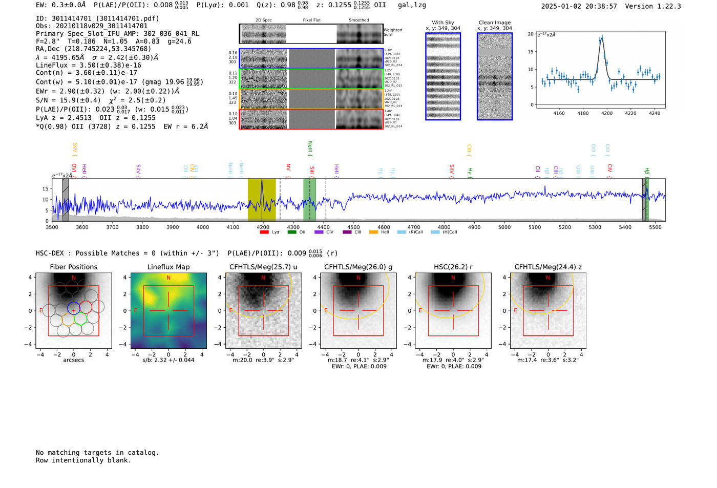Select the Cont(n) = 3.60 line
This screenshot has height=488, width=717.
(x=87, y=73)
